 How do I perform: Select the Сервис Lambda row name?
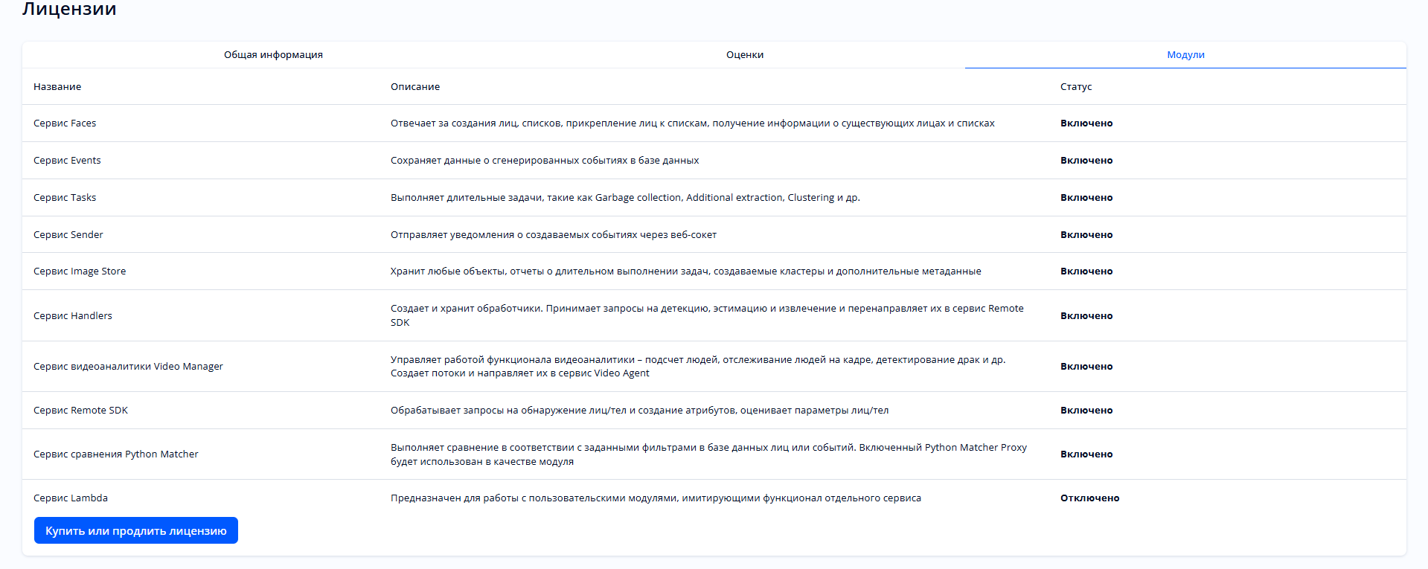click(71, 498)
